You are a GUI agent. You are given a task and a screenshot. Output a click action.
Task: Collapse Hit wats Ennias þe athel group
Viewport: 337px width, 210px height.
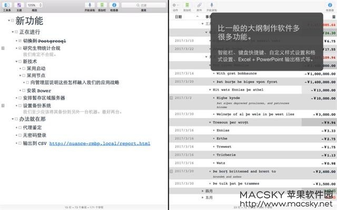click(x=210, y=90)
